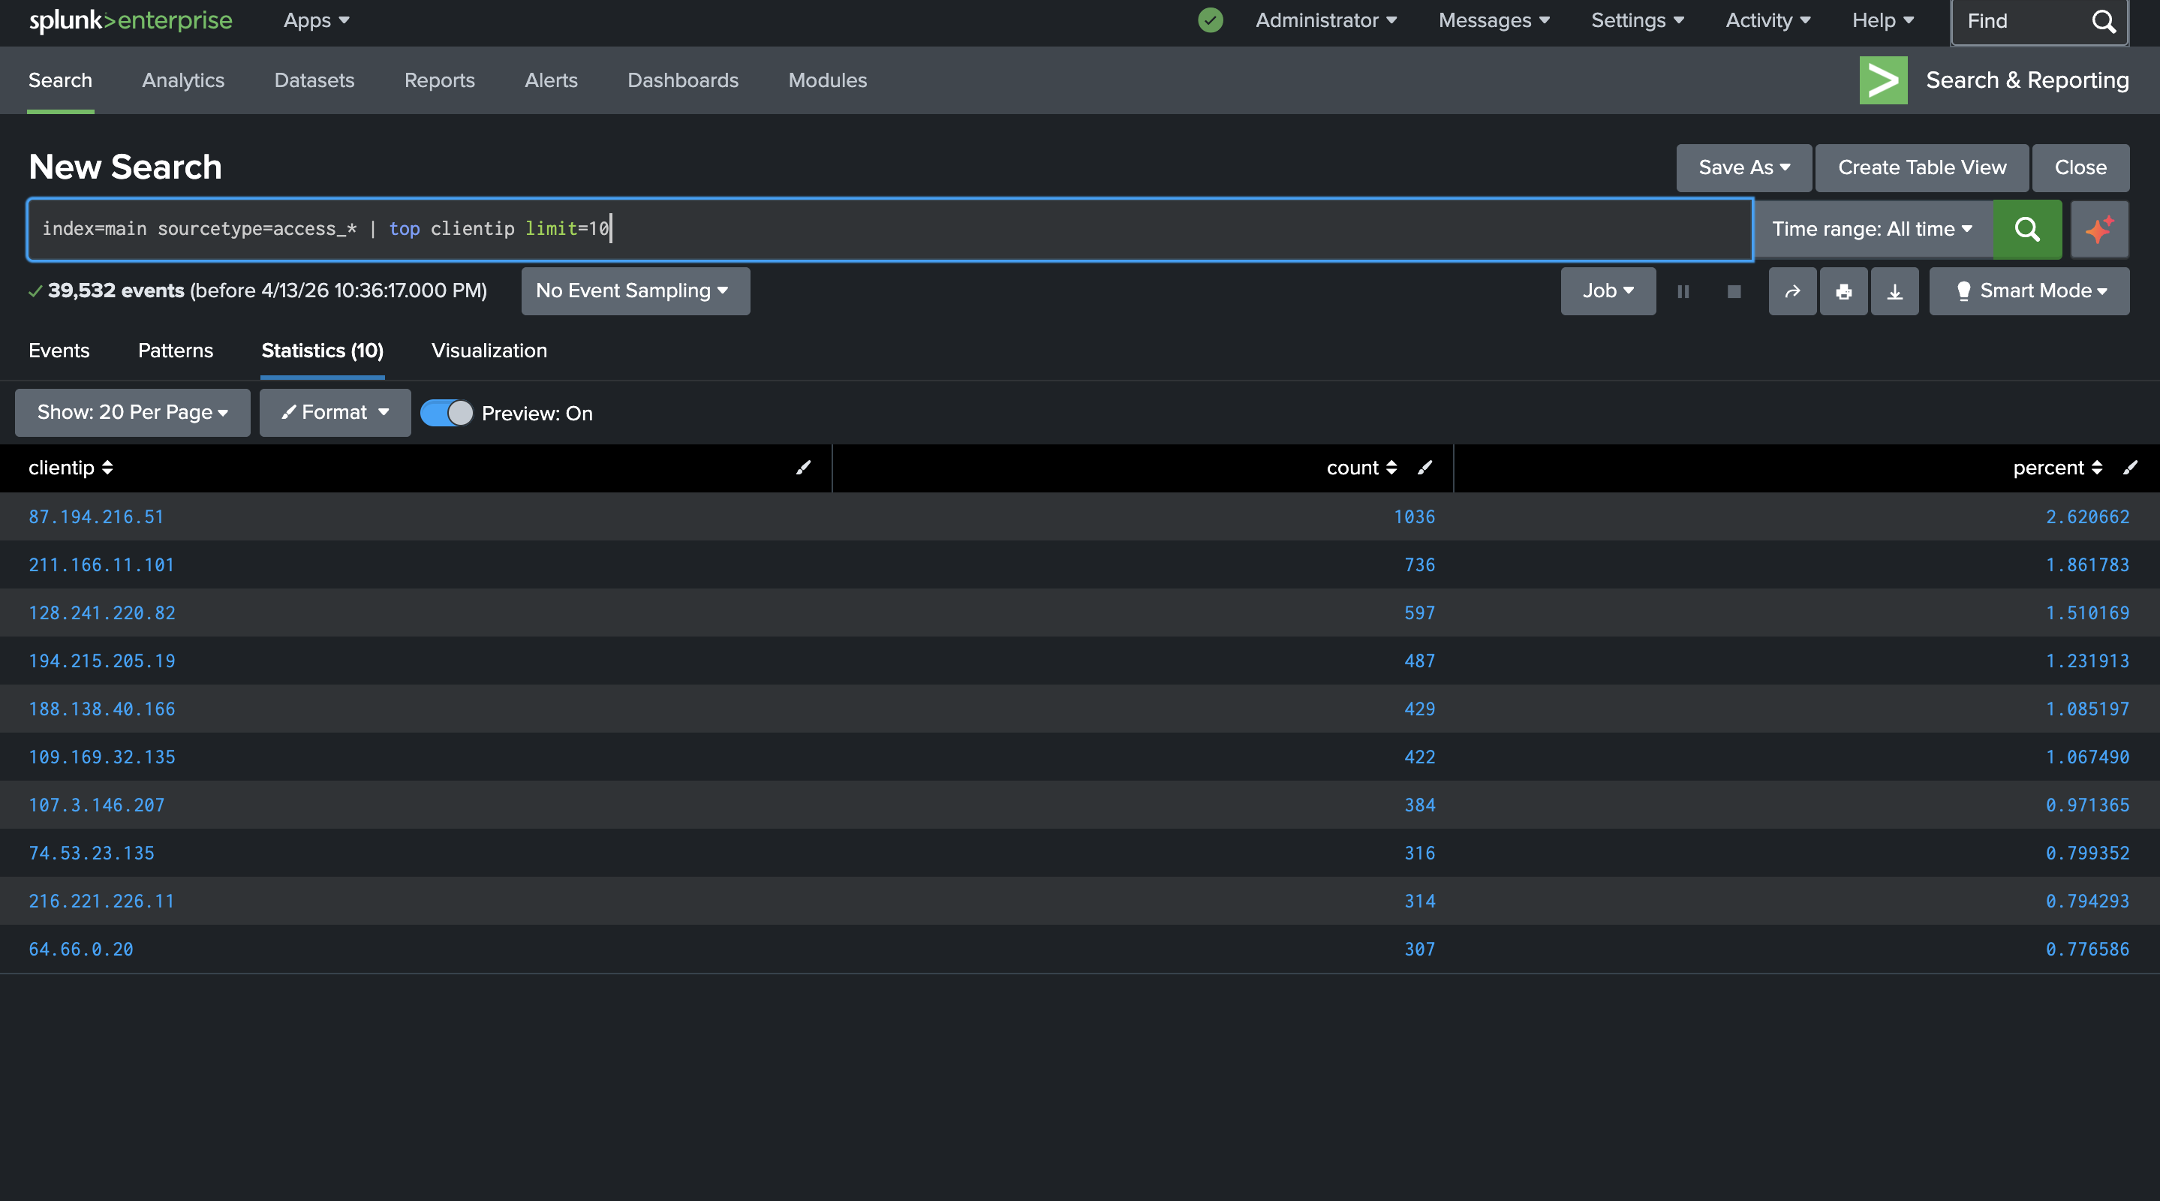The height and width of the screenshot is (1201, 2160).
Task: Click Create Table View button
Action: click(1921, 167)
